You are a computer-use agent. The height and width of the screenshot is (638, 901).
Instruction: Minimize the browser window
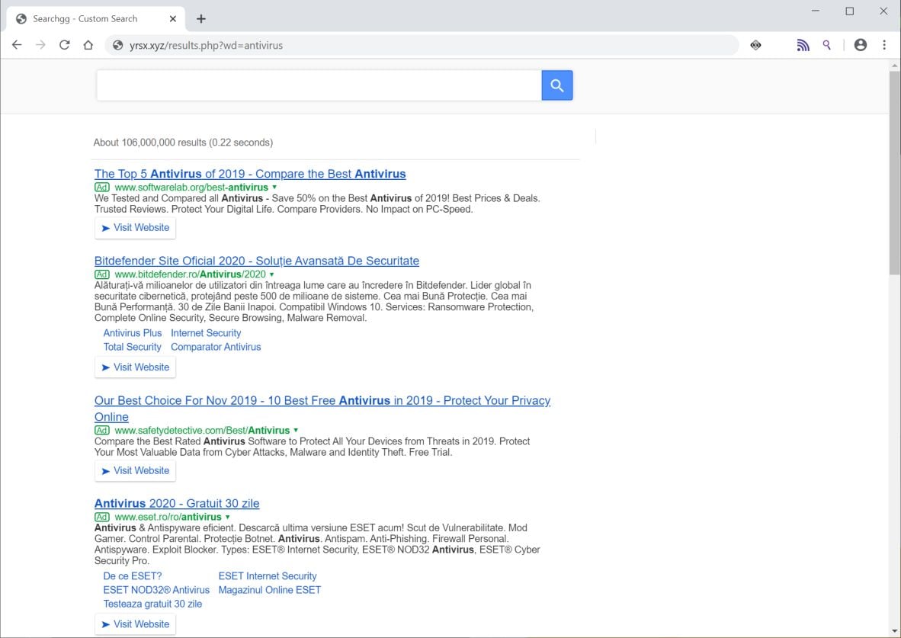[816, 11]
